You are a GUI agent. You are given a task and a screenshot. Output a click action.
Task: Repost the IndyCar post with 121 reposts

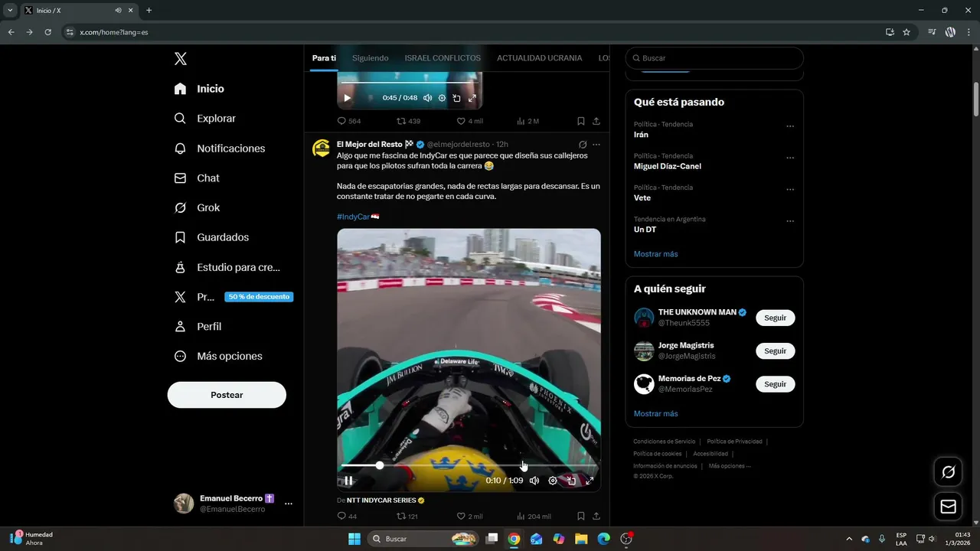click(x=407, y=517)
